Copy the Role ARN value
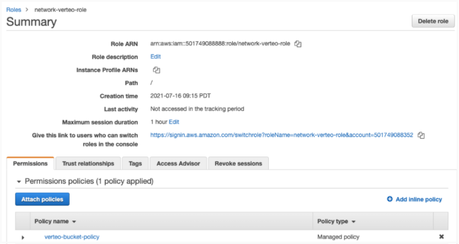Viewport: 459px width, 244px height. coord(298,44)
